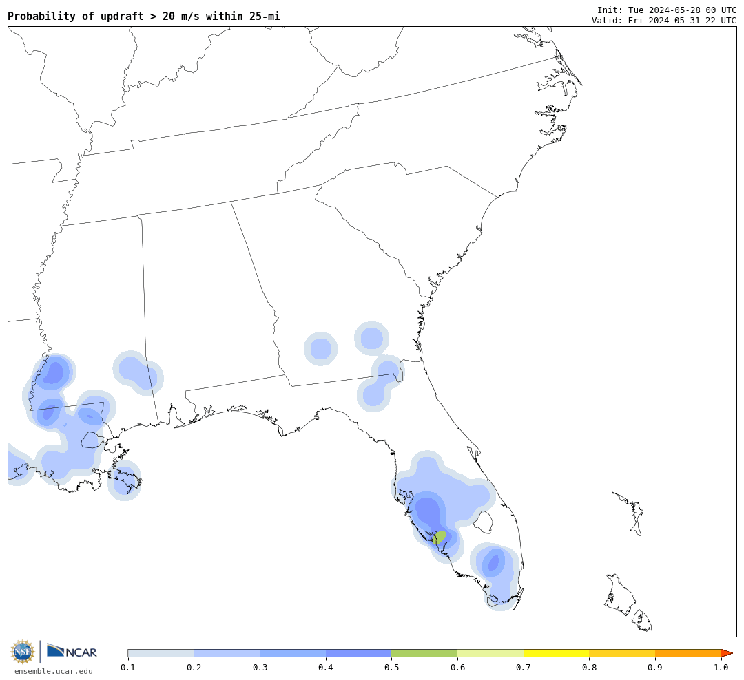The image size is (744, 680).
Task: Click the 0.1 colorbar tick label
Action: 128,667
